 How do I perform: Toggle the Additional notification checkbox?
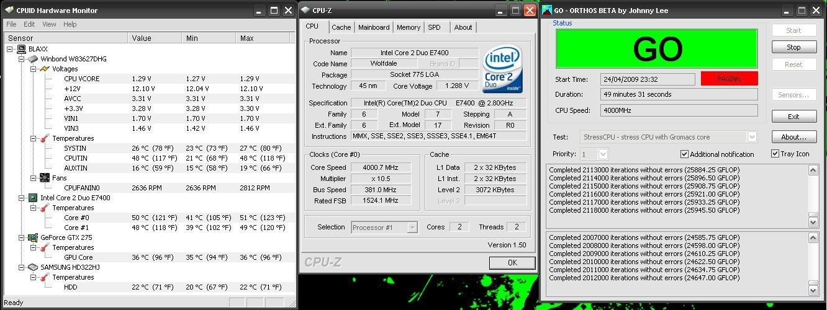click(684, 154)
